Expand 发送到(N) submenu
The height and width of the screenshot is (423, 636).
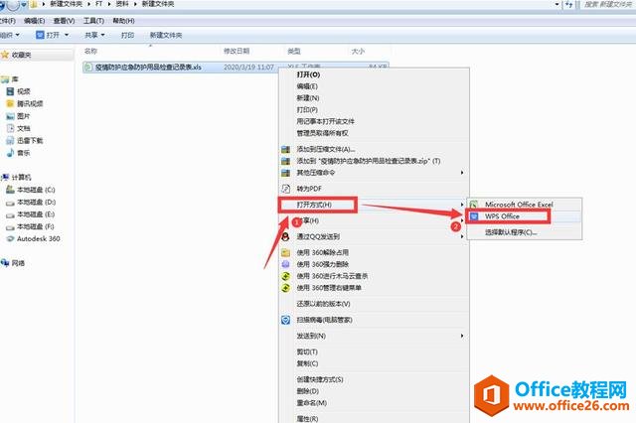[x=461, y=336]
